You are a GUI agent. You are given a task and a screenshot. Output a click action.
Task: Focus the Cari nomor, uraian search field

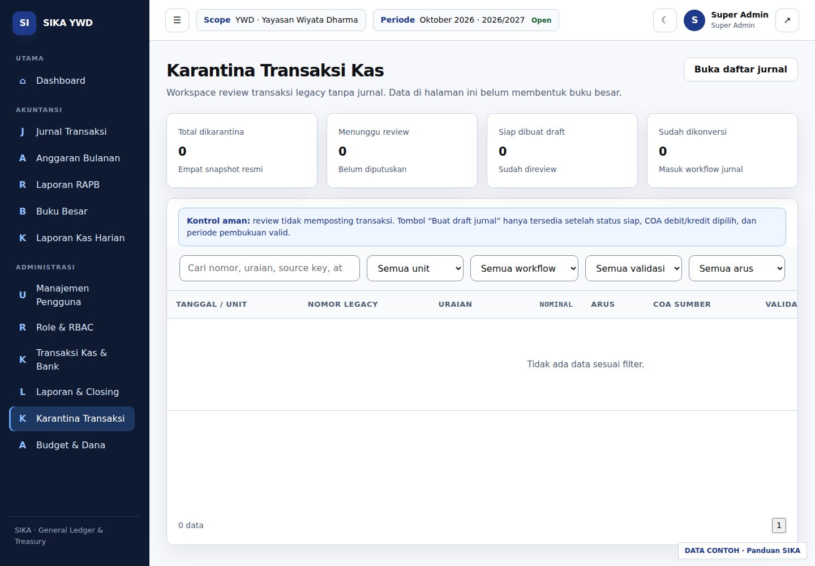(269, 268)
